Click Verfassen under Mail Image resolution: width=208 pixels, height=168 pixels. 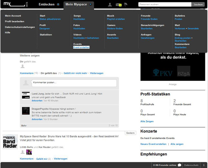[180, 28]
